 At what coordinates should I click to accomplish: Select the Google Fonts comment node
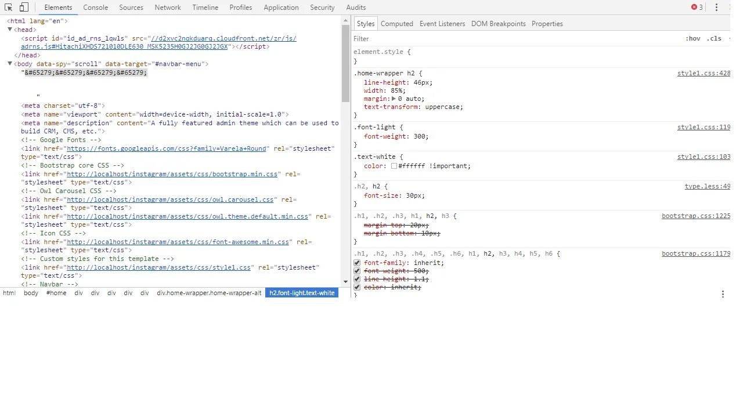click(x=61, y=140)
